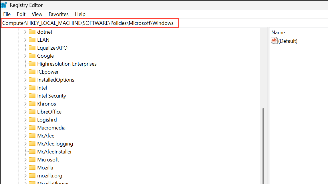Viewport: 328px width, 184px height.
Task: Open the File menu
Action: tap(7, 14)
